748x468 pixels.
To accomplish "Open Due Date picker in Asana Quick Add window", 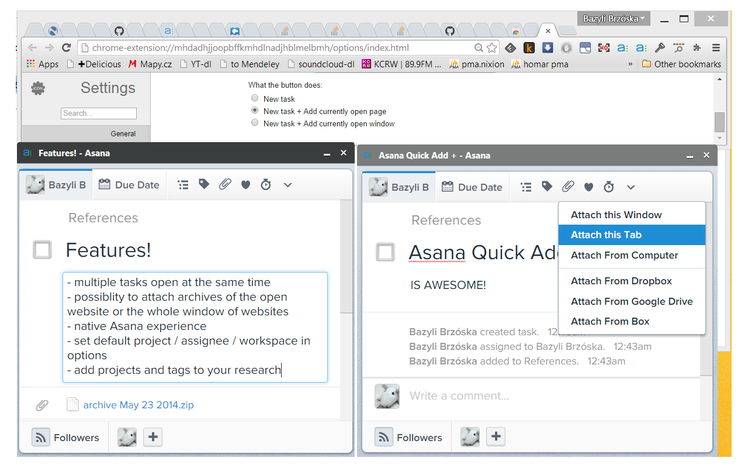I will click(x=472, y=187).
